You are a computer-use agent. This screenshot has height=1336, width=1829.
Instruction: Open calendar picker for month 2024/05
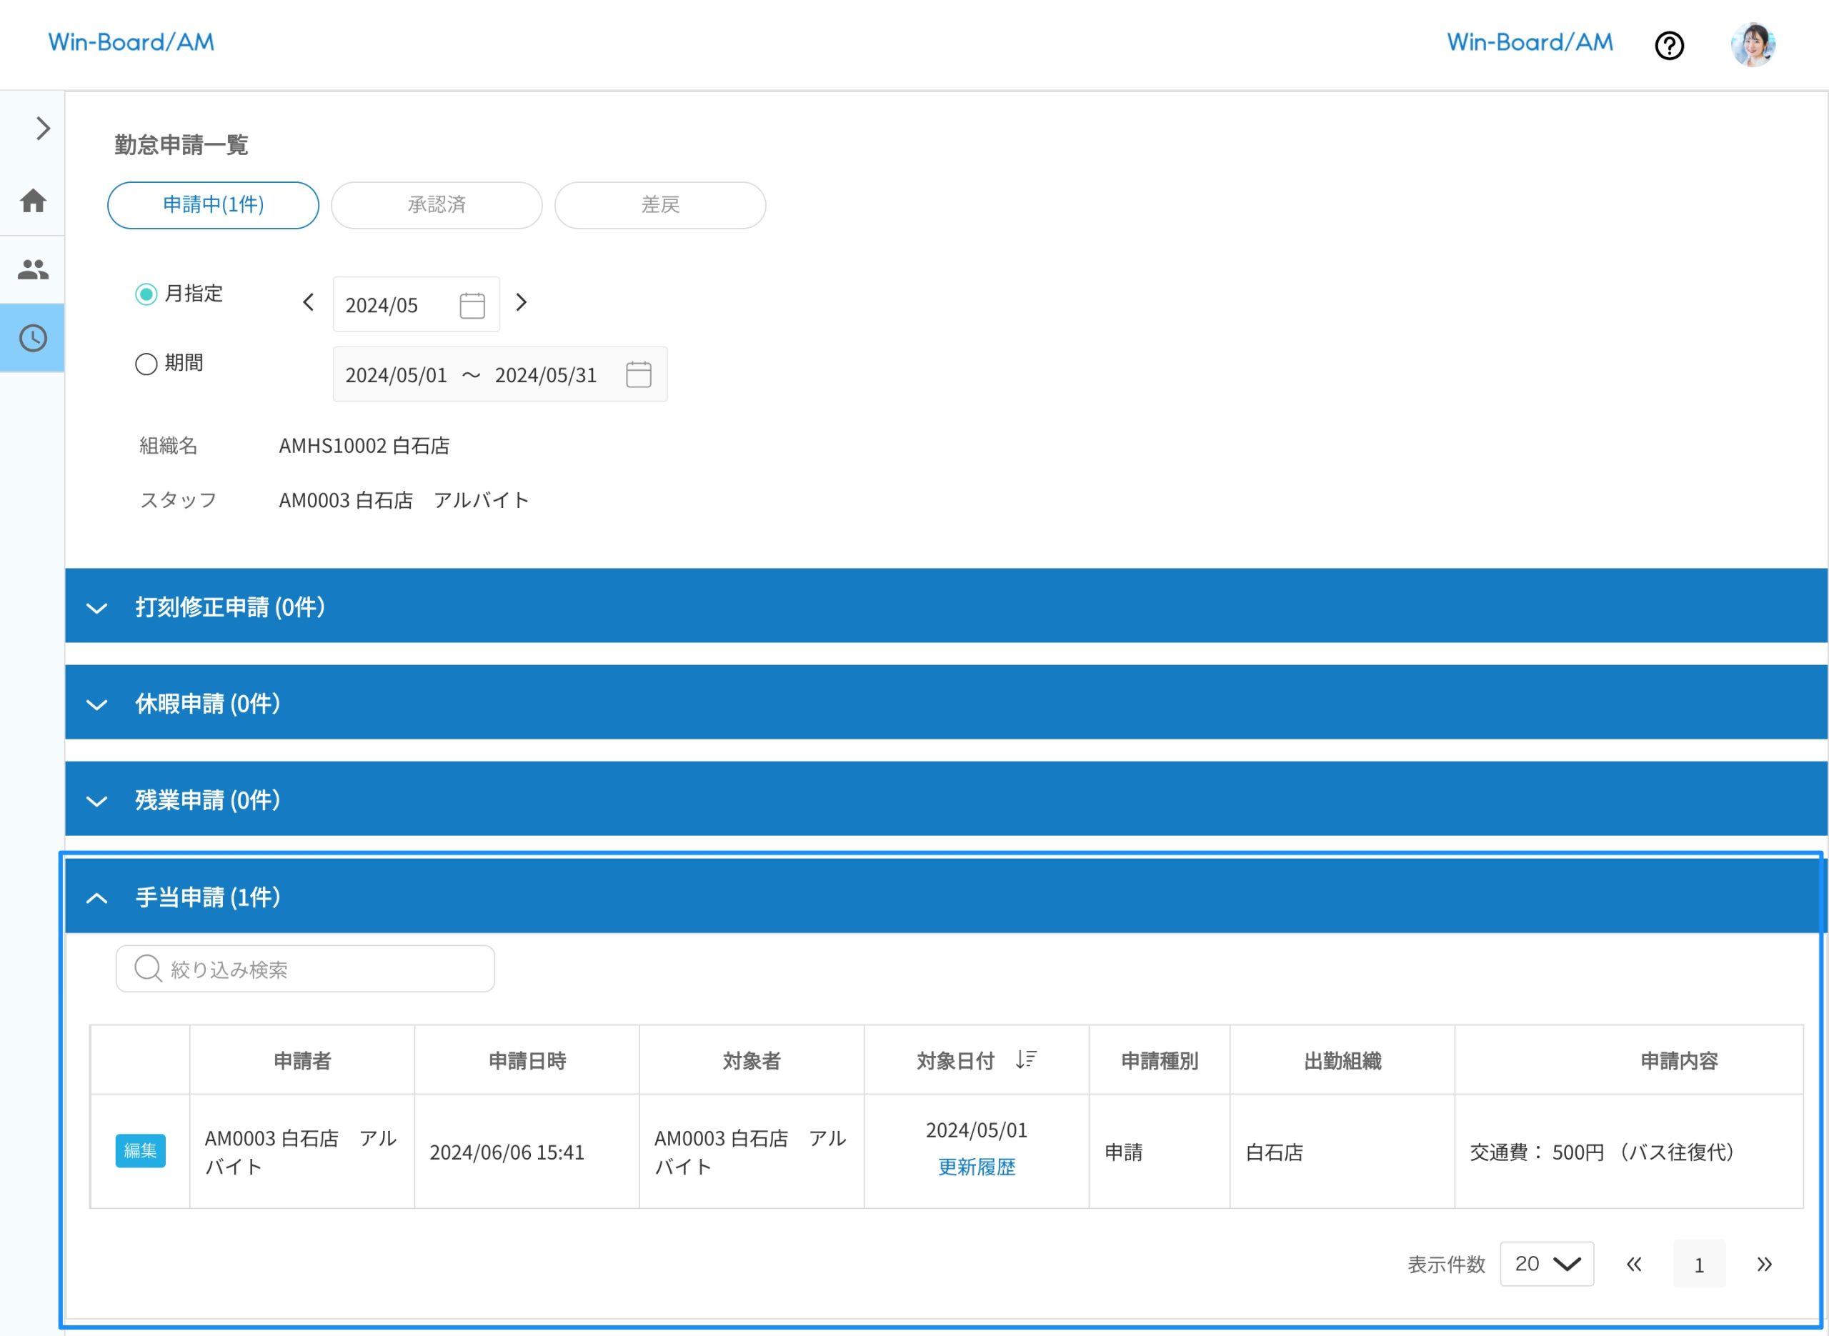tap(472, 306)
